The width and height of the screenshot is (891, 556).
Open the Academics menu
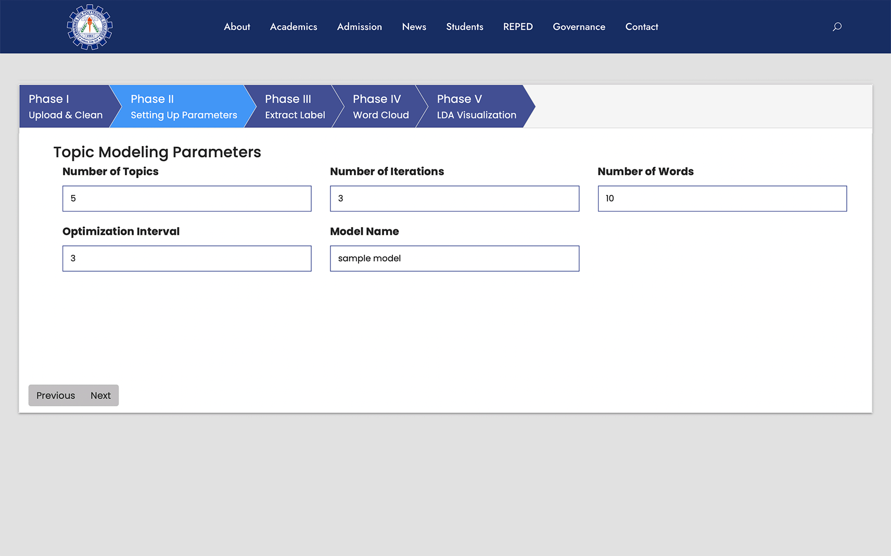(294, 27)
